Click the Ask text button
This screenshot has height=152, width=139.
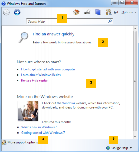pyautogui.click(x=116, y=12)
